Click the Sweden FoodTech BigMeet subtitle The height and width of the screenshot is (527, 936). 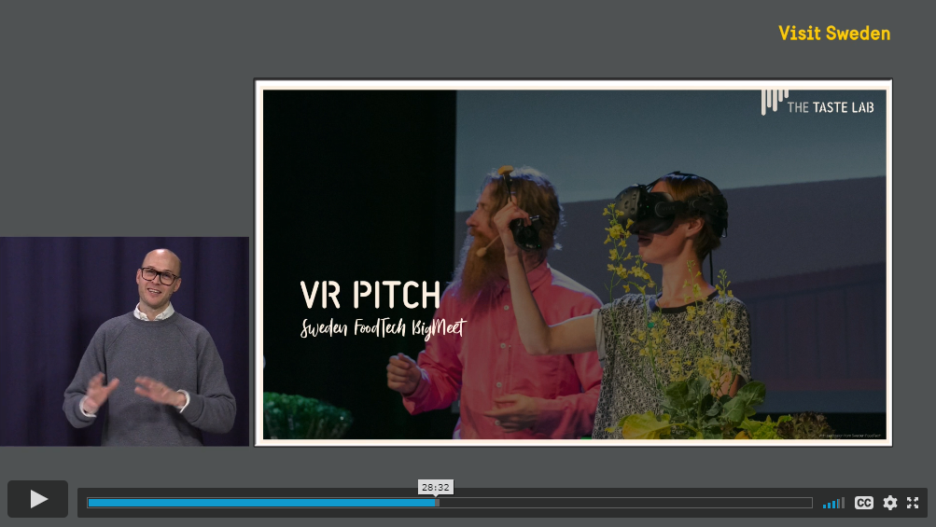pos(383,328)
